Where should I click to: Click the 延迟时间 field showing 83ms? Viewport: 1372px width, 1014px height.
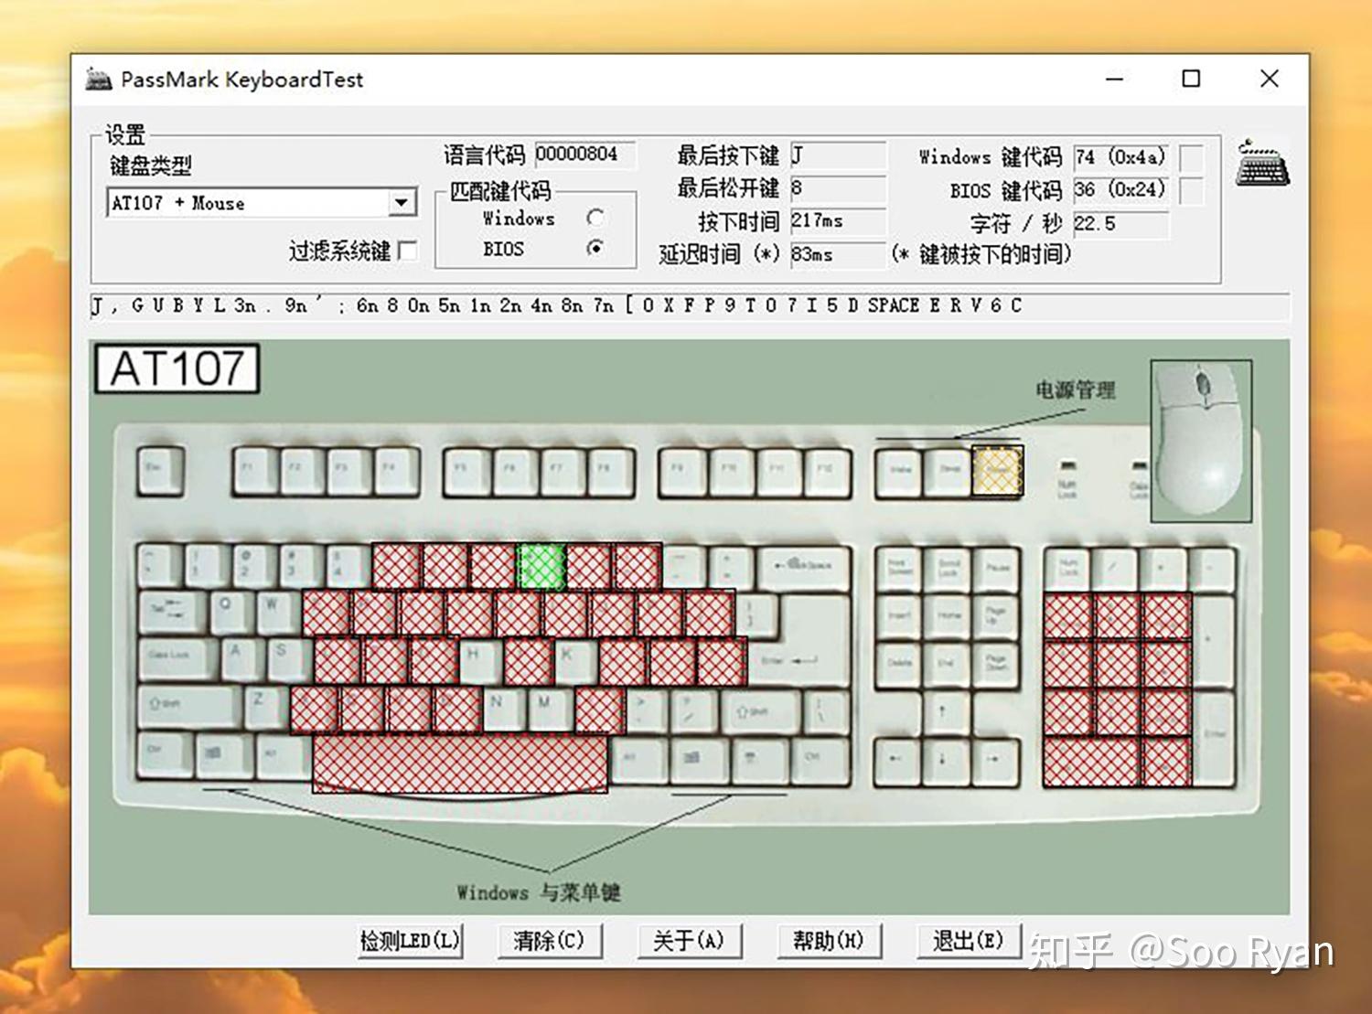(x=839, y=254)
